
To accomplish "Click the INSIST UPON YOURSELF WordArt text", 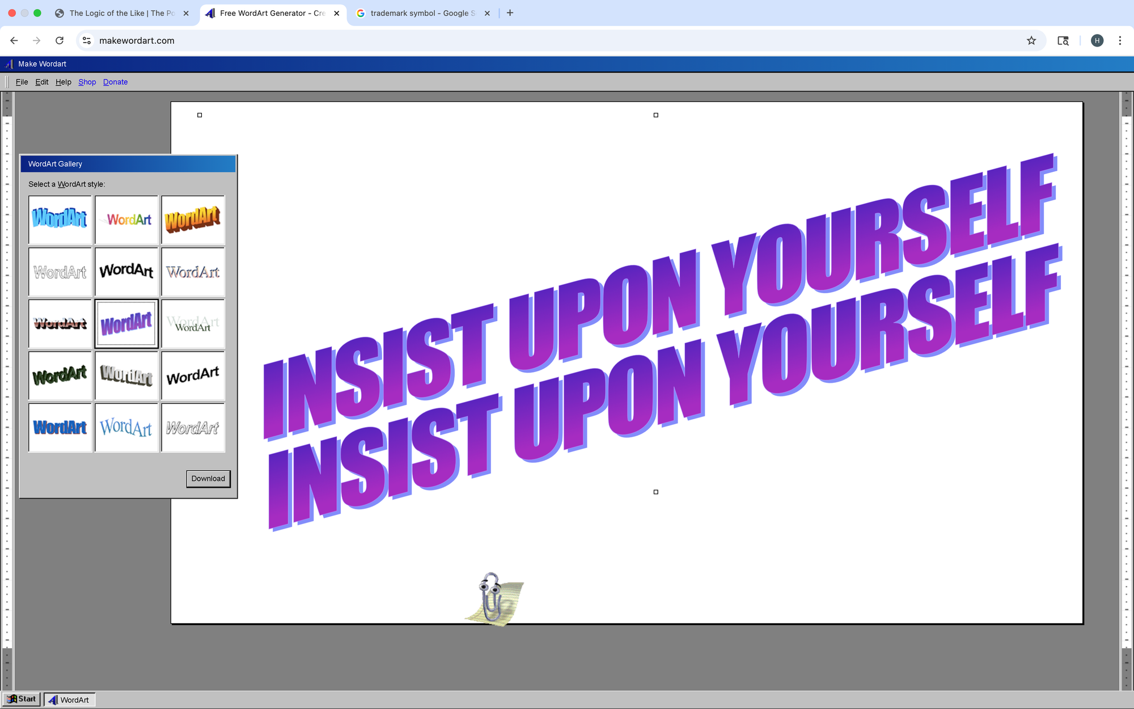I will 662,343.
